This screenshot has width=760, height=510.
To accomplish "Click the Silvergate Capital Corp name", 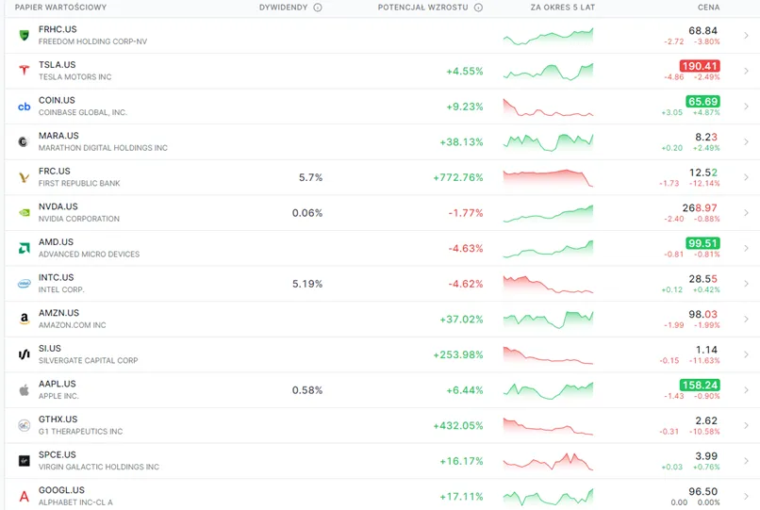I will tap(89, 361).
